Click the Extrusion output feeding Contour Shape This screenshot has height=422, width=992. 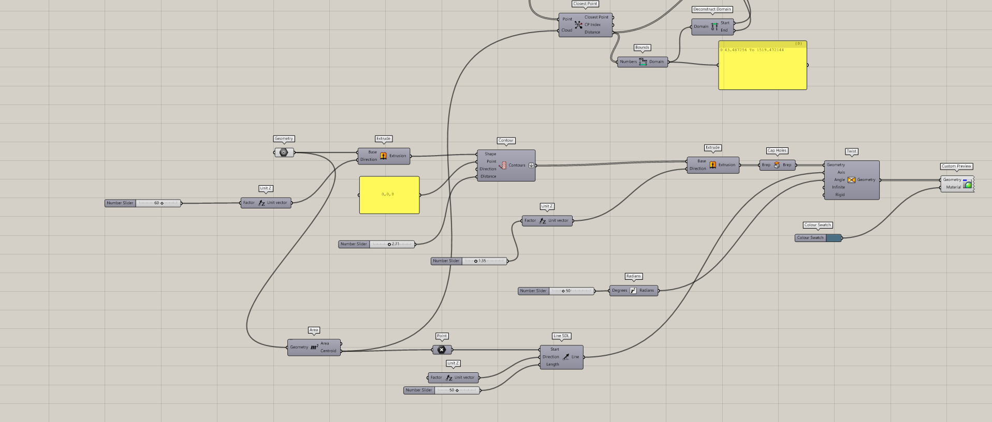point(398,156)
